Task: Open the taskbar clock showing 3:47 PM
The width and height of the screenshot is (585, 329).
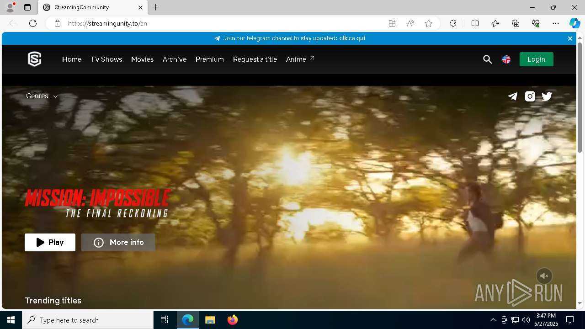Action: pyautogui.click(x=547, y=320)
